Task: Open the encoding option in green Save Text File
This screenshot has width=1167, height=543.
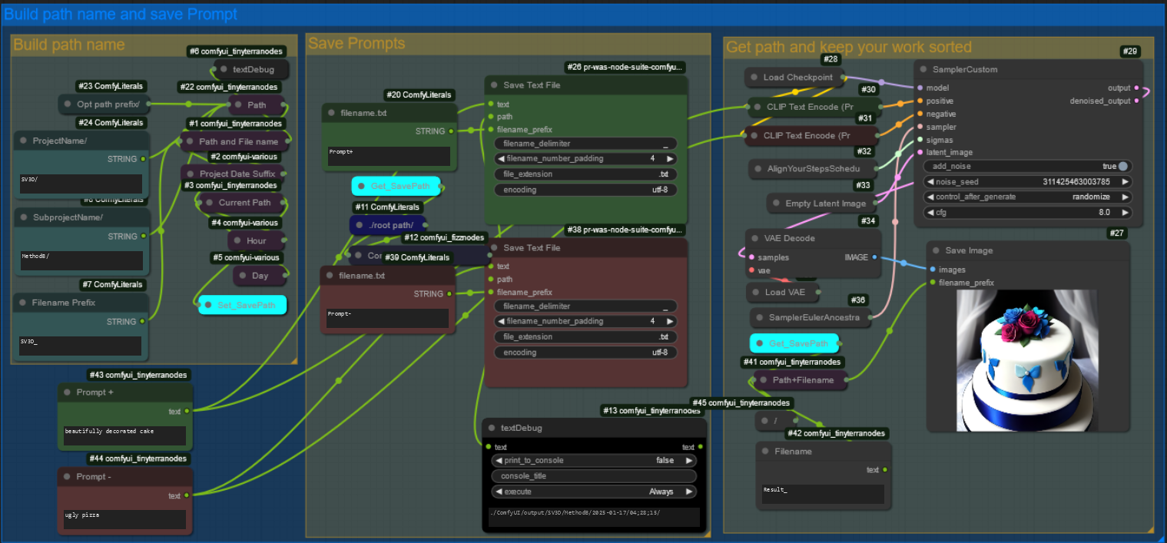Action: (x=585, y=190)
